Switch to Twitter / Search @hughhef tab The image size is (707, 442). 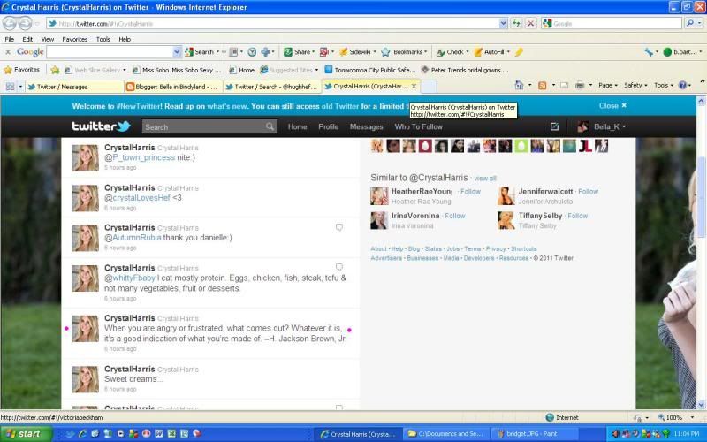[x=271, y=87]
